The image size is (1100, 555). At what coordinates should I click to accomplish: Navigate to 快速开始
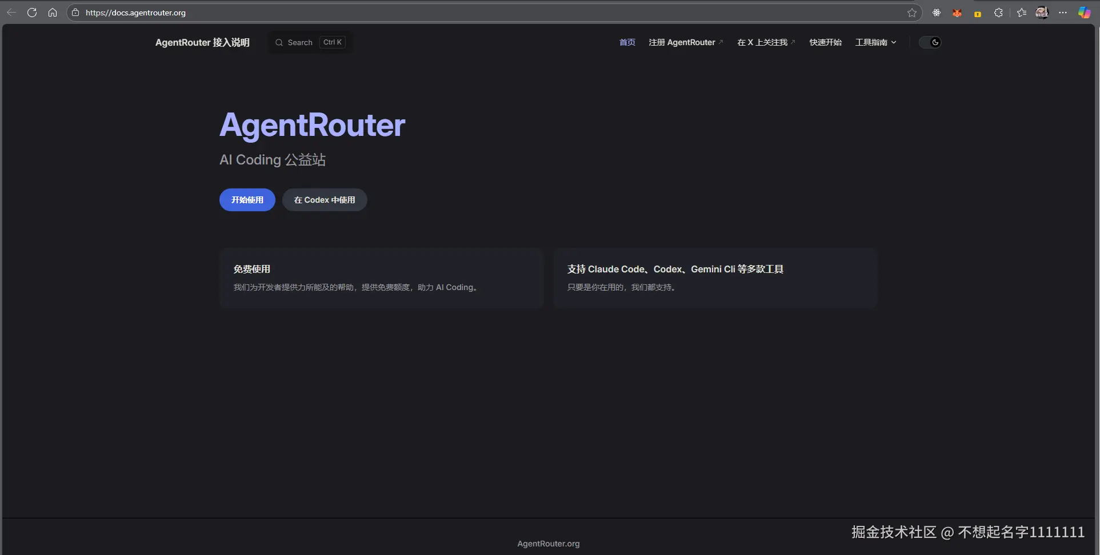(825, 42)
